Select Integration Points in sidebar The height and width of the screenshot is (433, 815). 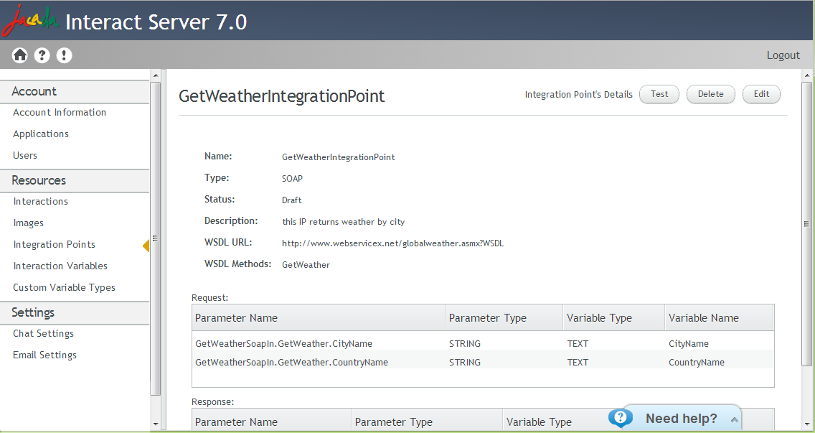[x=54, y=245]
